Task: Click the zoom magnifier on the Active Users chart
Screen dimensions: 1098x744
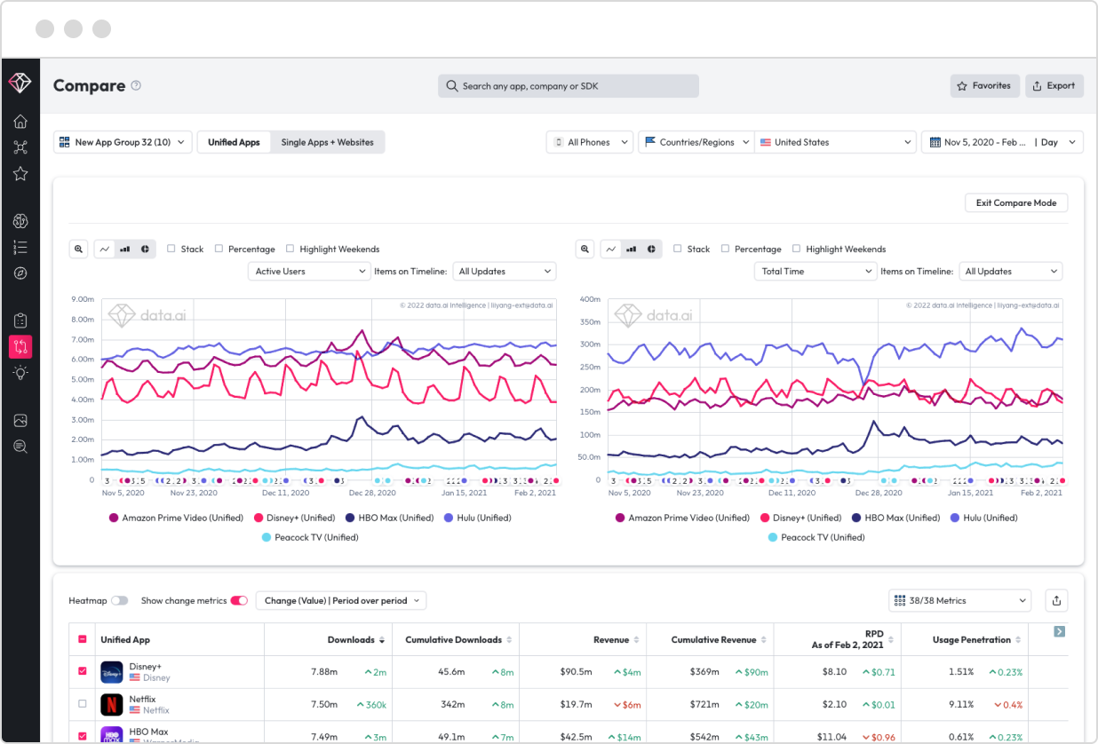Action: pos(79,249)
